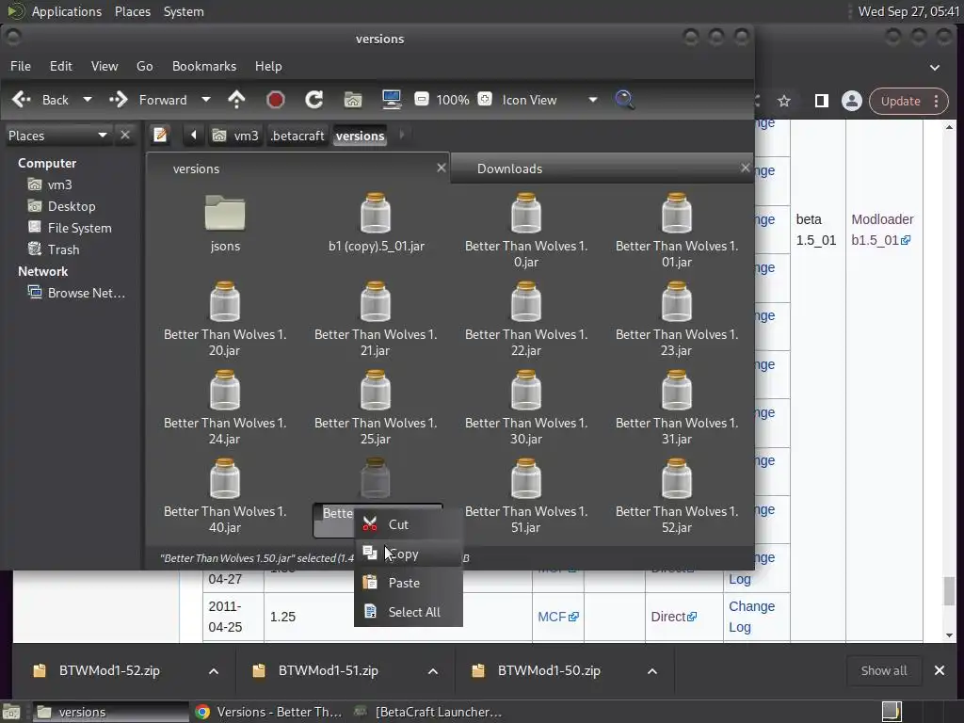Image resolution: width=964 pixels, height=723 pixels.
Task: Expand BTWMod1-51.zip download options chevron
Action: pos(433,670)
